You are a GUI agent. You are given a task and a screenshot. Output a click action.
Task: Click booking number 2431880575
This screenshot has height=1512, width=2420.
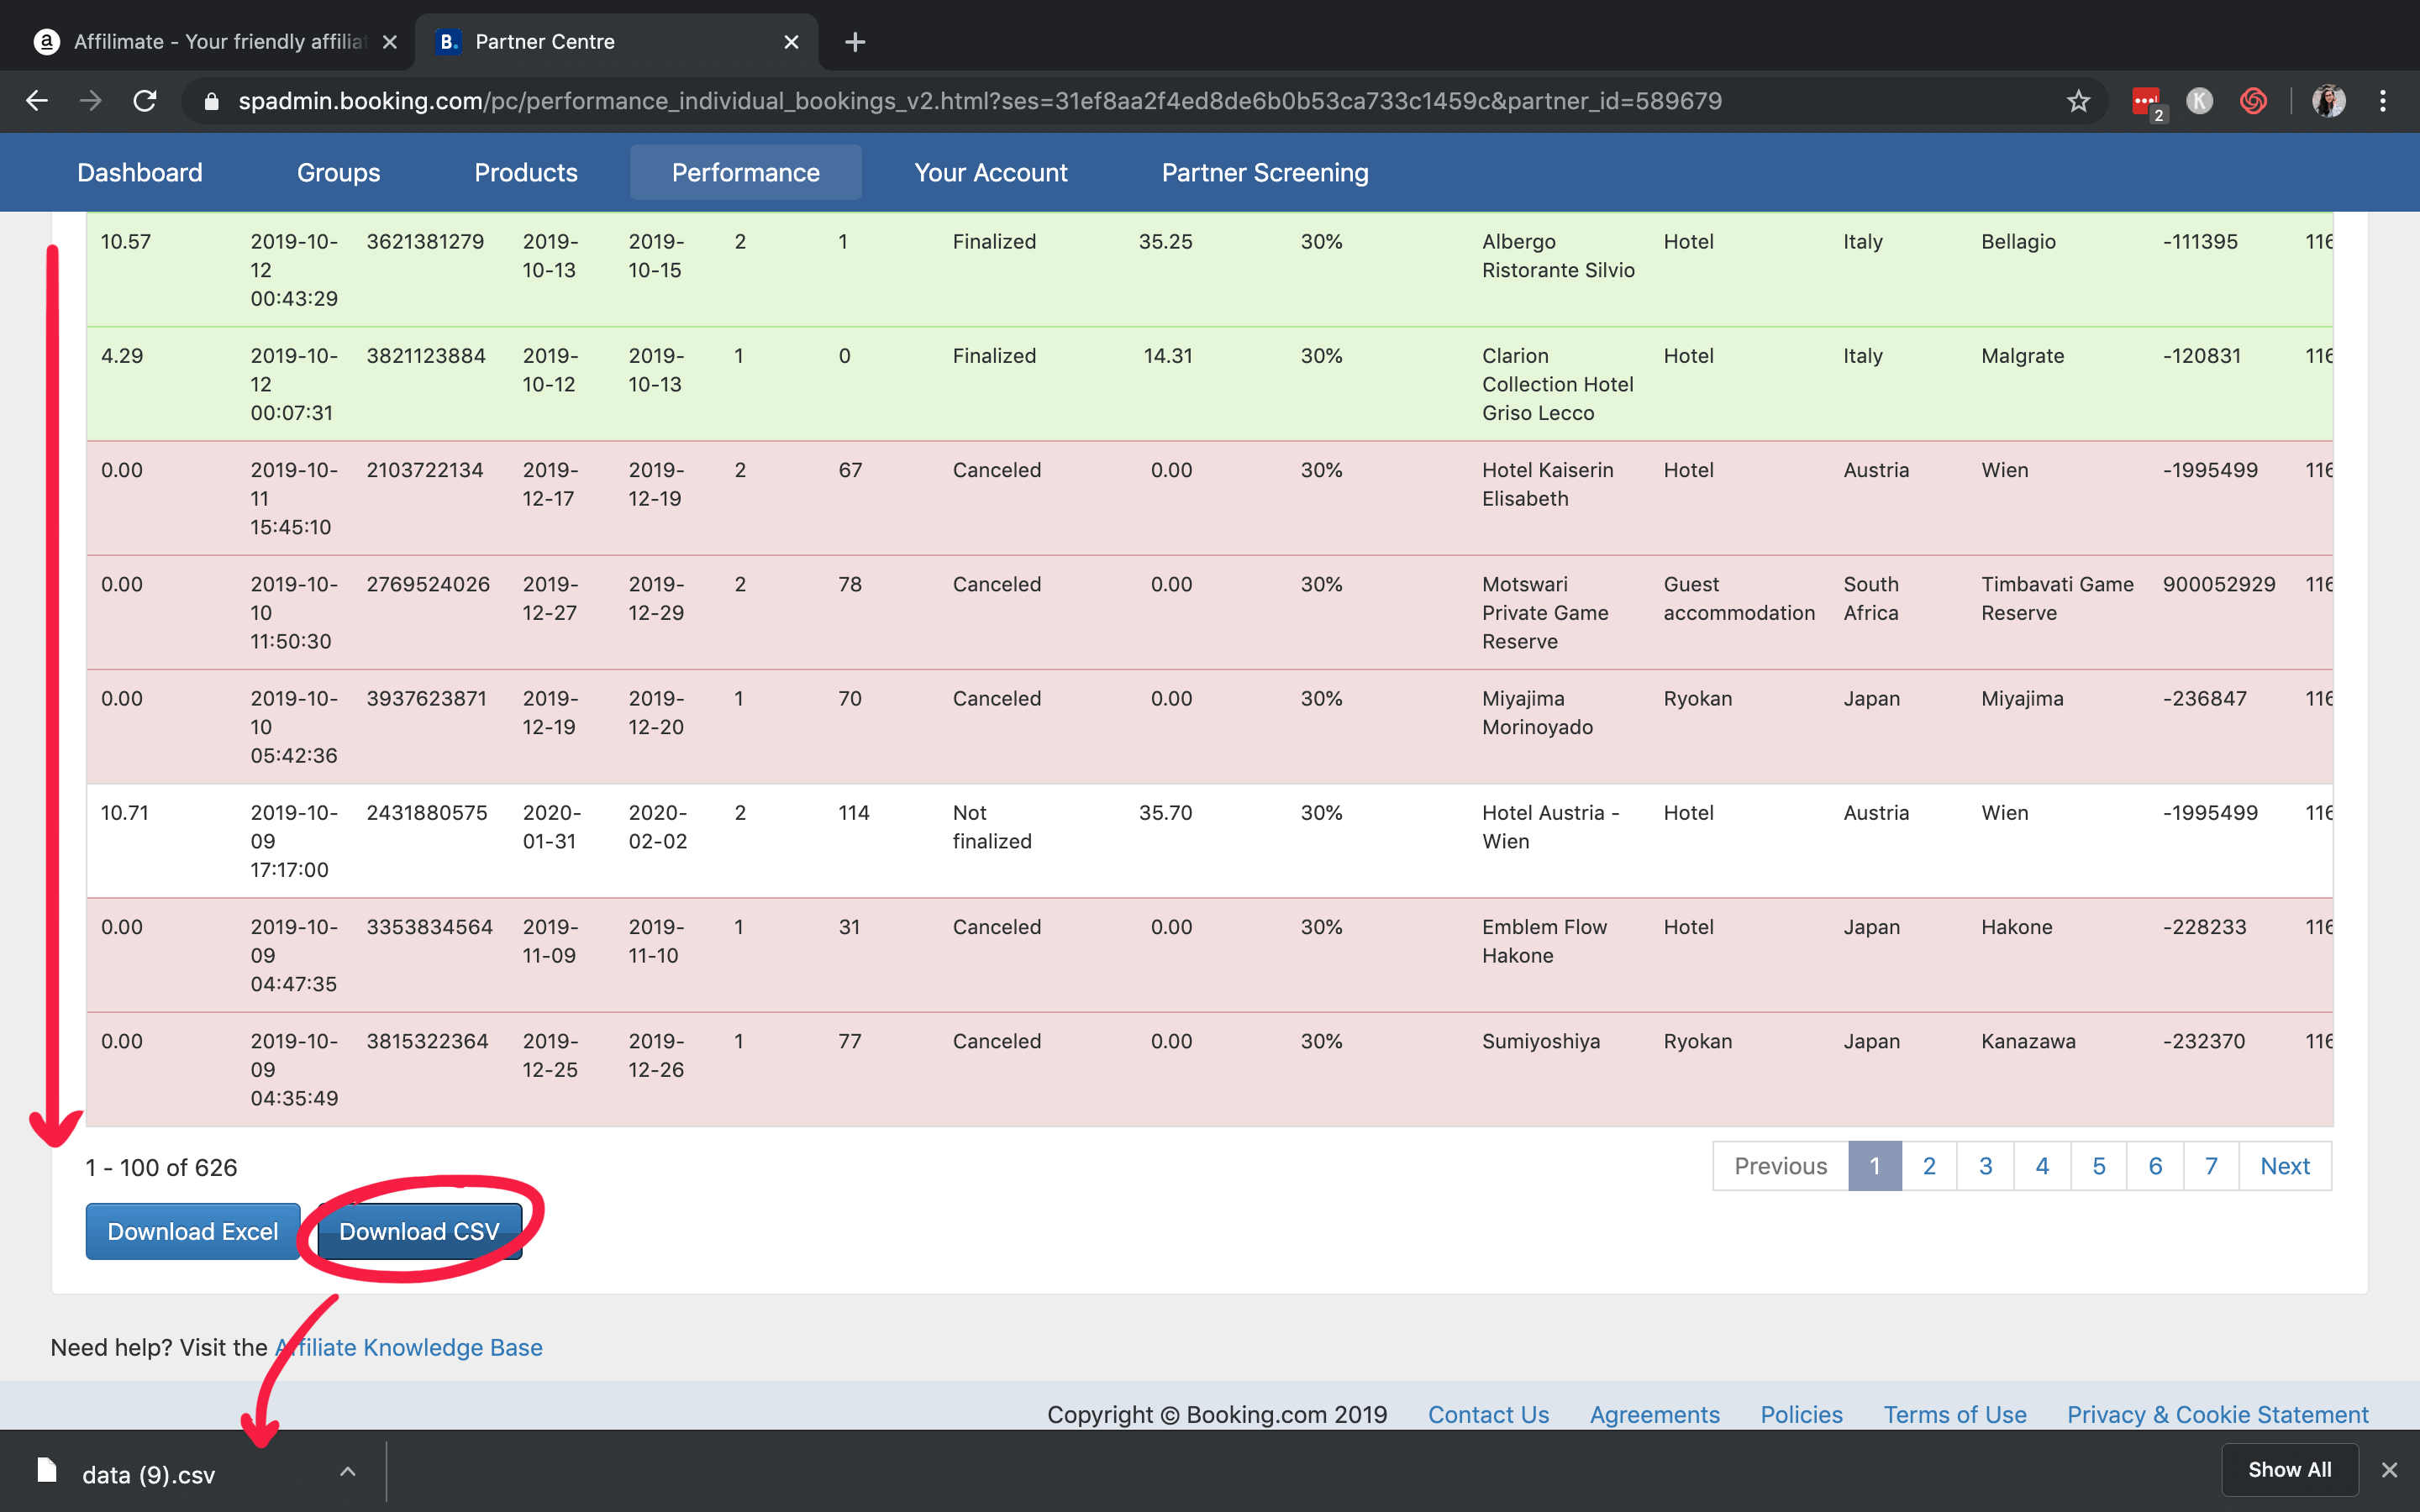pyautogui.click(x=427, y=812)
